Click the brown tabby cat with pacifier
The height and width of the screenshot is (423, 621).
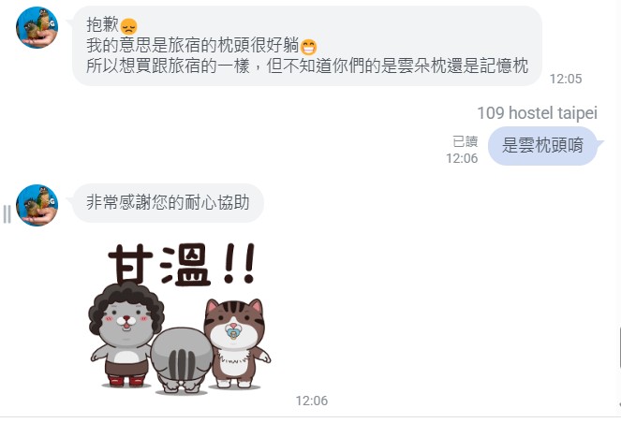coord(237,343)
